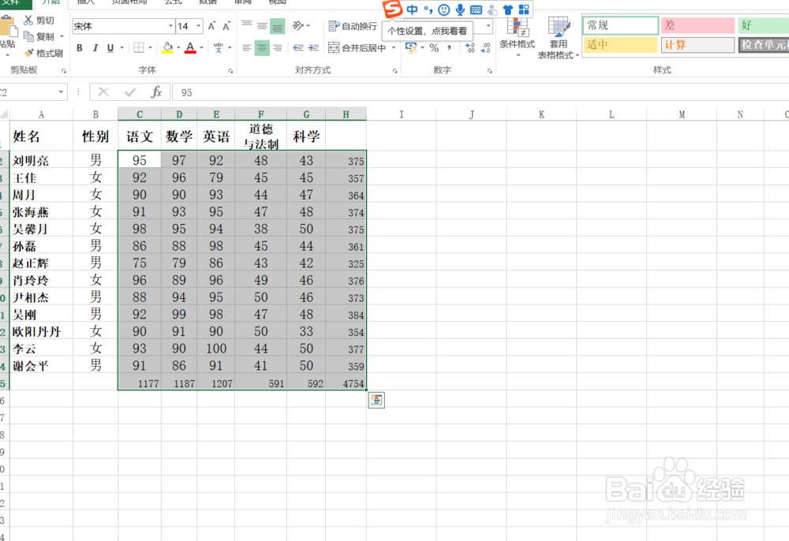Apply the 适中 (Neutral) cell style
The height and width of the screenshot is (541, 789).
(x=620, y=45)
